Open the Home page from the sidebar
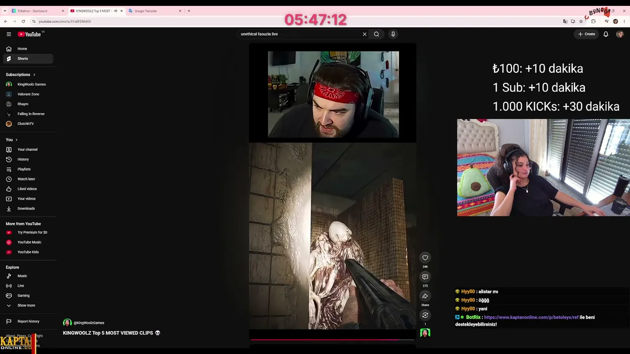 pos(28,49)
